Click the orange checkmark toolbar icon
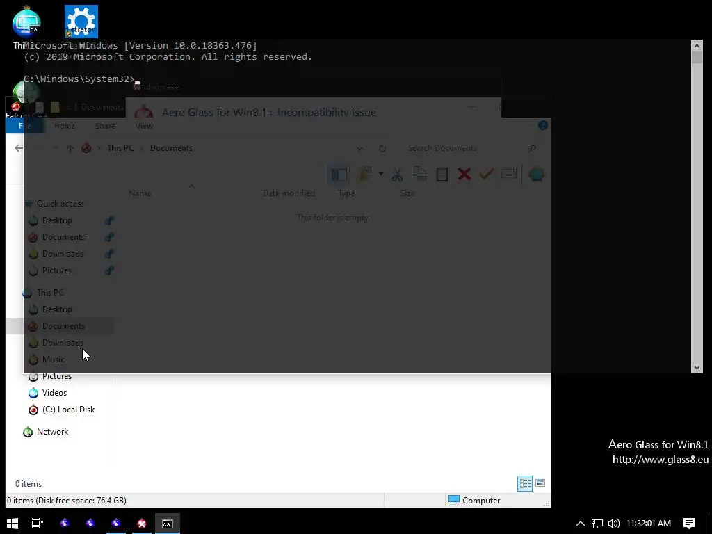Screen dimensions: 712x534 pyautogui.click(x=486, y=174)
